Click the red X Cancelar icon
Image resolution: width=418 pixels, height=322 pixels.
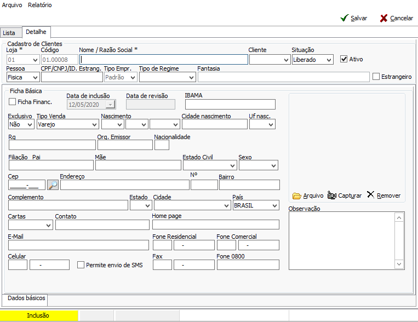(x=383, y=18)
